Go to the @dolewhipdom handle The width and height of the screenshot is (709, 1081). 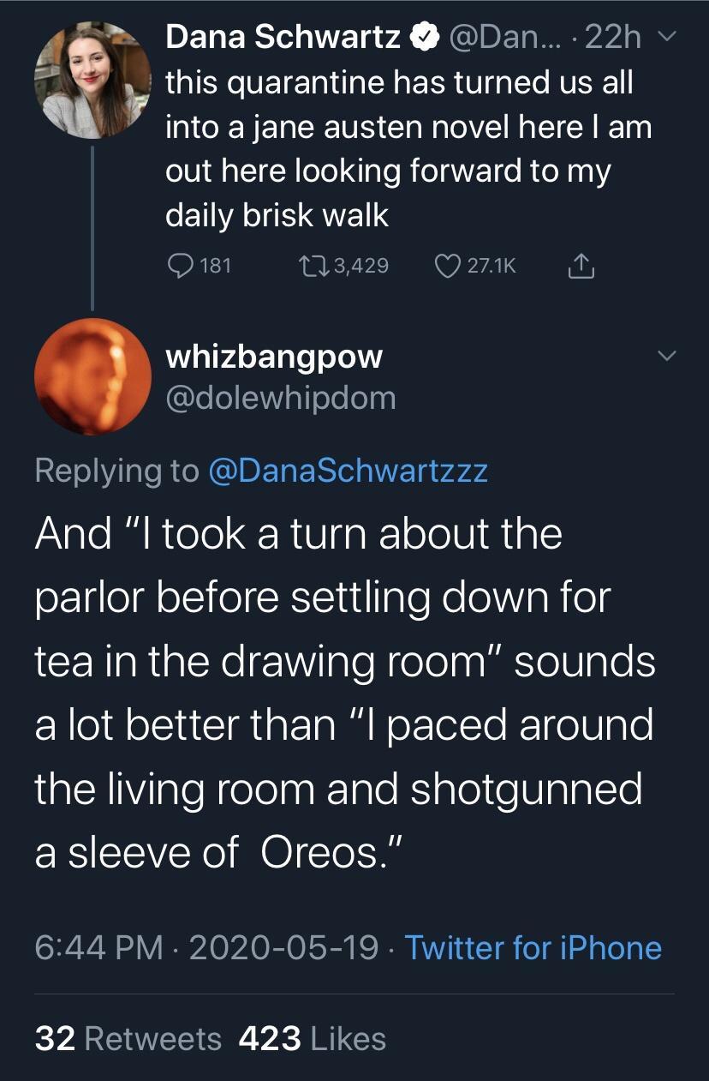click(280, 398)
